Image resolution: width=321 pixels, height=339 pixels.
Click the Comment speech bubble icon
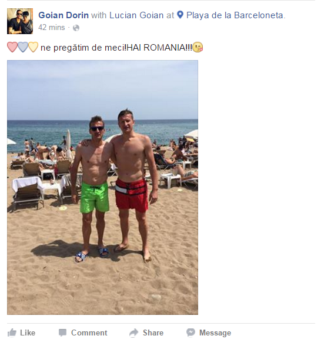click(x=63, y=333)
